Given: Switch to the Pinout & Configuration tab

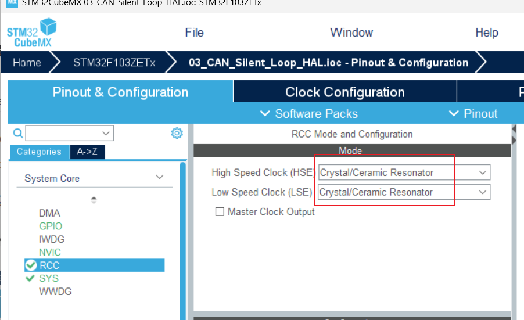Looking at the screenshot, I should (120, 92).
